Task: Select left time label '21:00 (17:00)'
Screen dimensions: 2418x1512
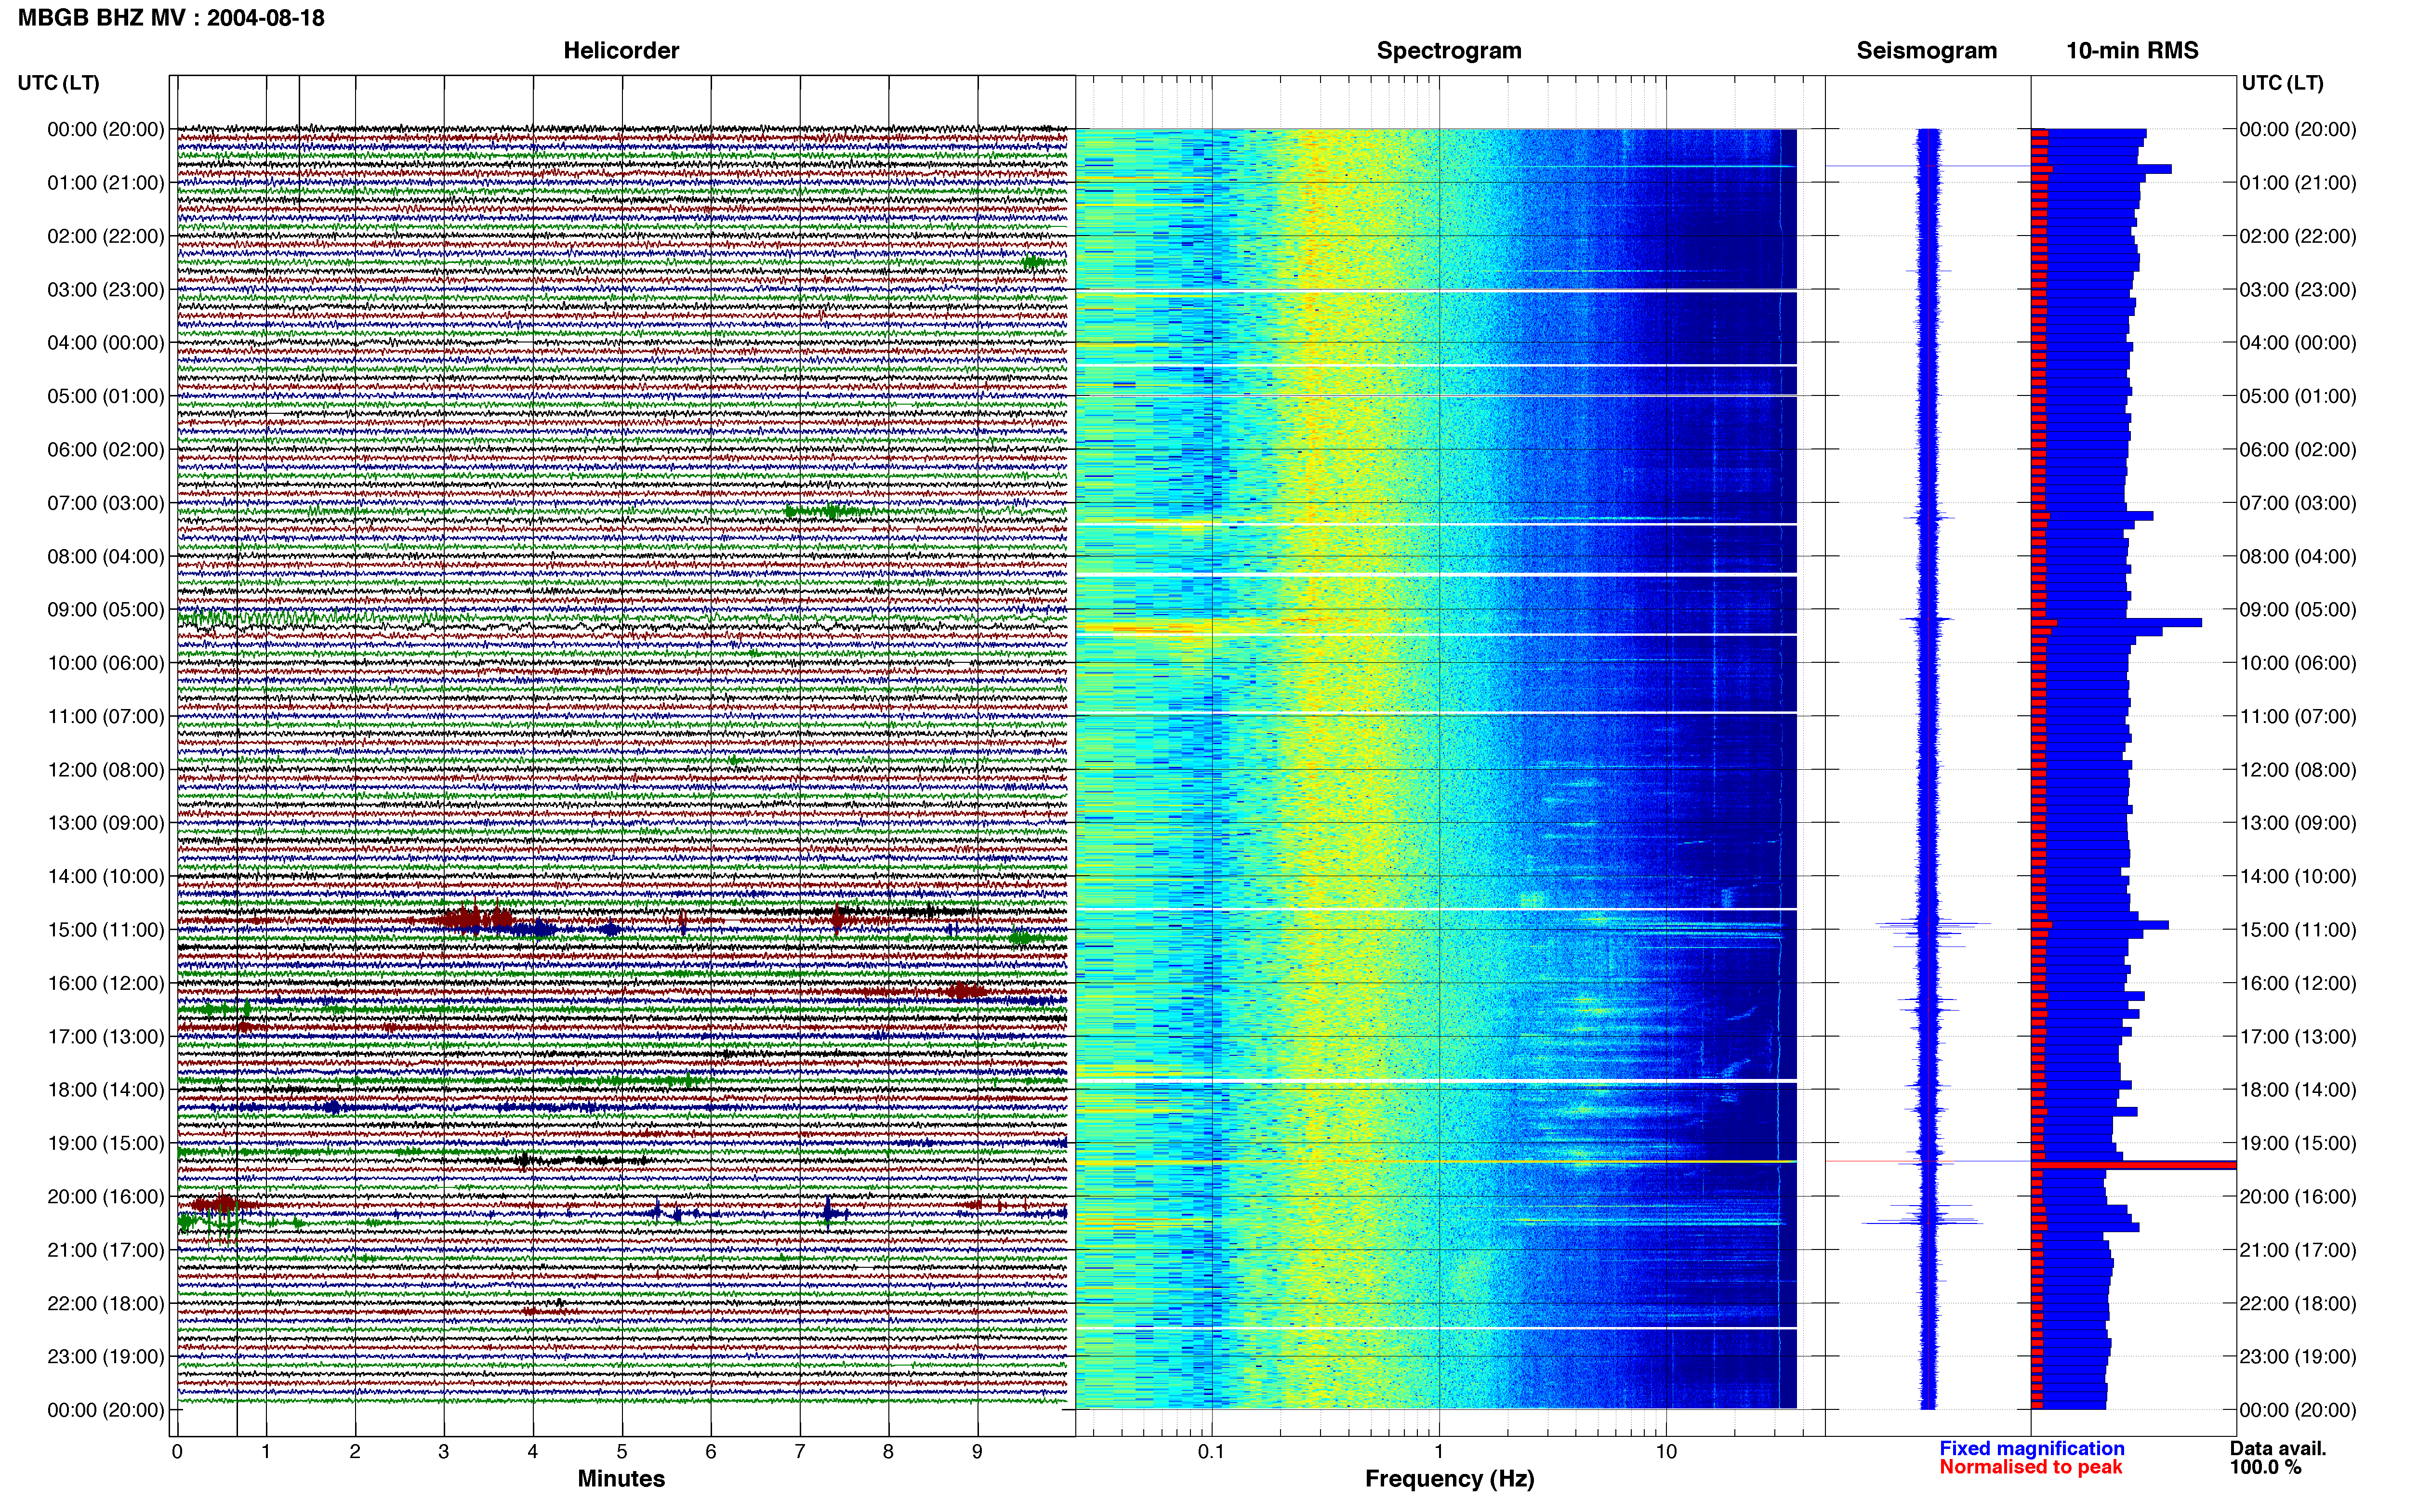Action: point(106,1250)
